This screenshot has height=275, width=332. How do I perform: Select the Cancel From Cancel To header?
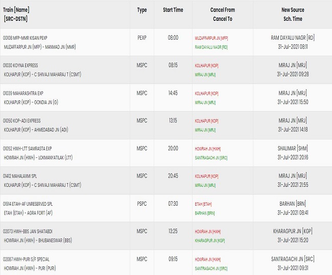(223, 14)
